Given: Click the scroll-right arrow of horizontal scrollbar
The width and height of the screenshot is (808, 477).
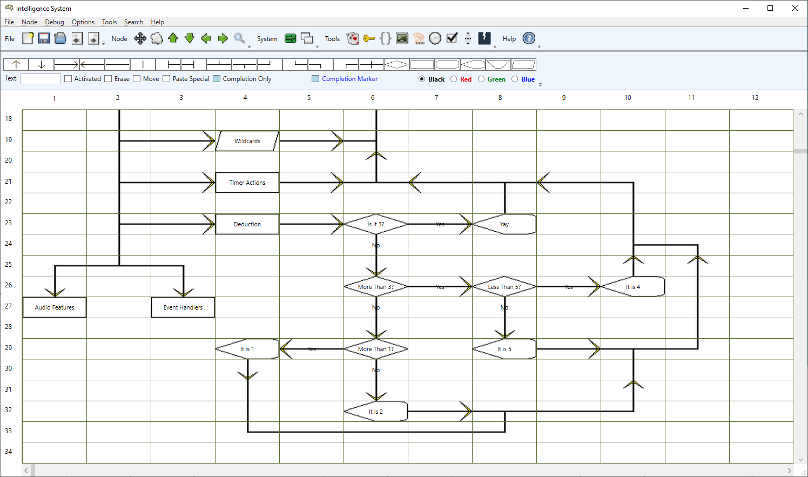Looking at the screenshot, I should [789, 471].
